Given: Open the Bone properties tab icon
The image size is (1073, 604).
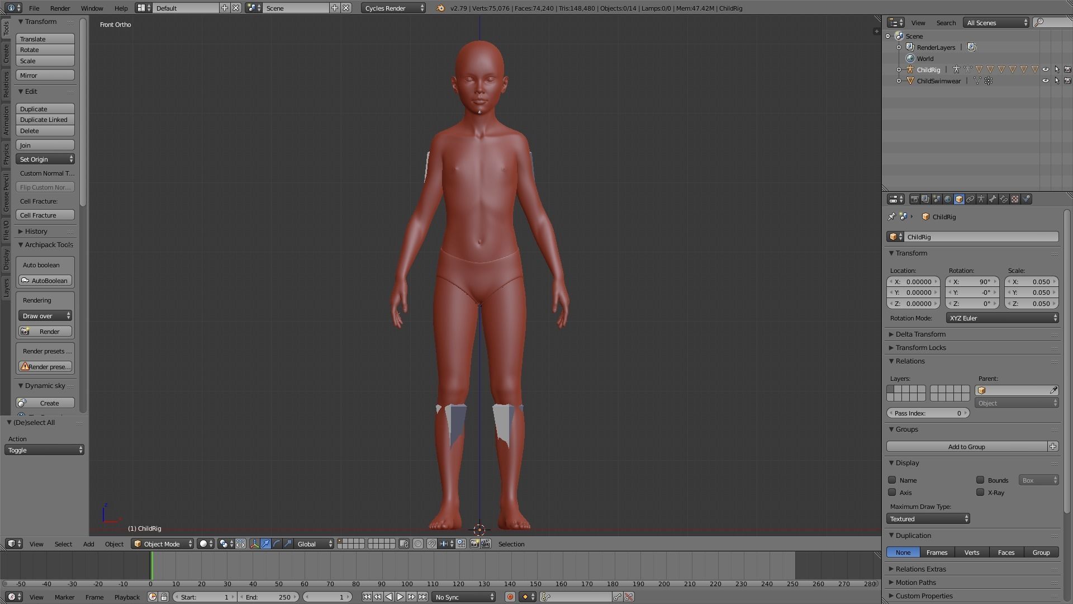Looking at the screenshot, I should click(993, 199).
